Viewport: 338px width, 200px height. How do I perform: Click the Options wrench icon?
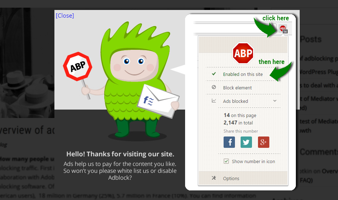[214, 178]
